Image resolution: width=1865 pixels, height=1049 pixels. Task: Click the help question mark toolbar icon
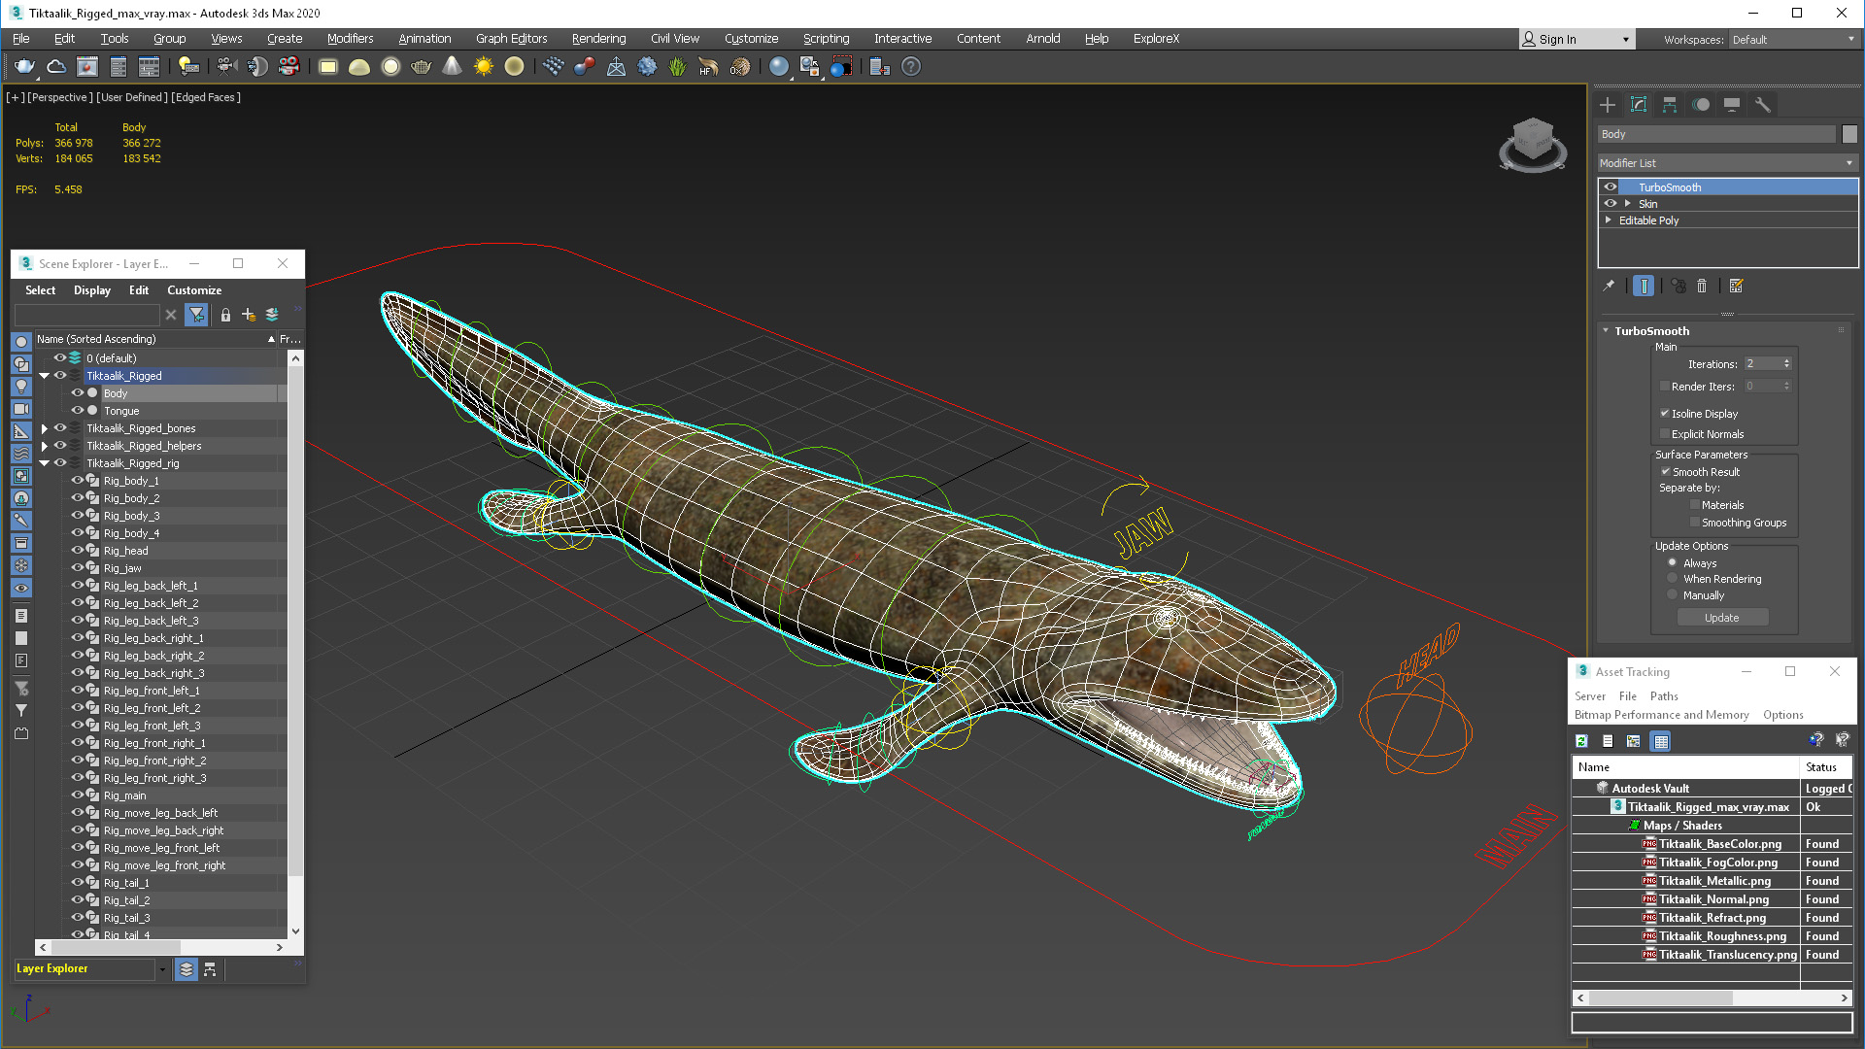(x=910, y=66)
